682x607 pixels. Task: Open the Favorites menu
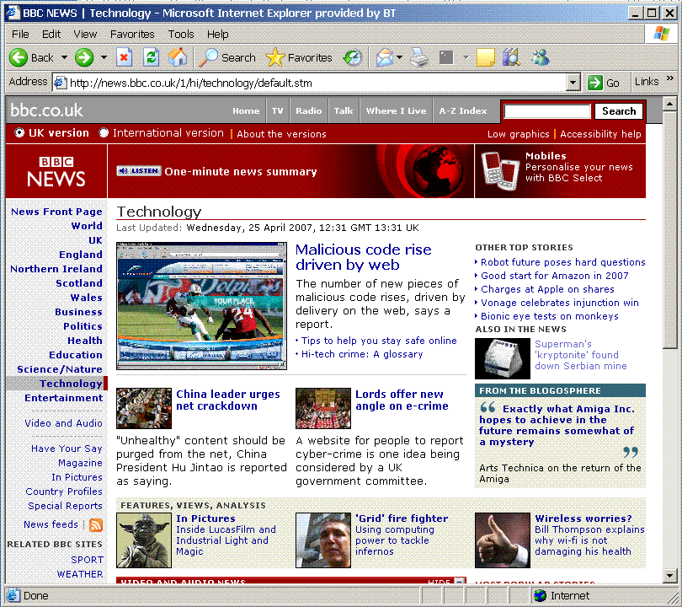coord(132,34)
